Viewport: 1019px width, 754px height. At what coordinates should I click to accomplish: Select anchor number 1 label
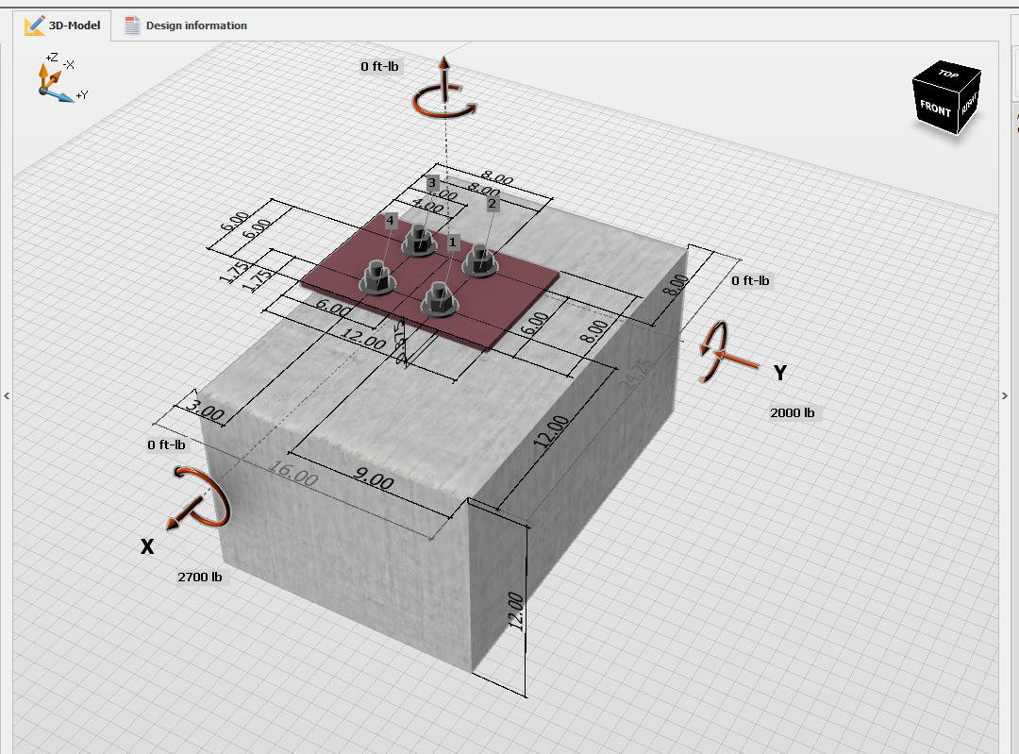[453, 243]
